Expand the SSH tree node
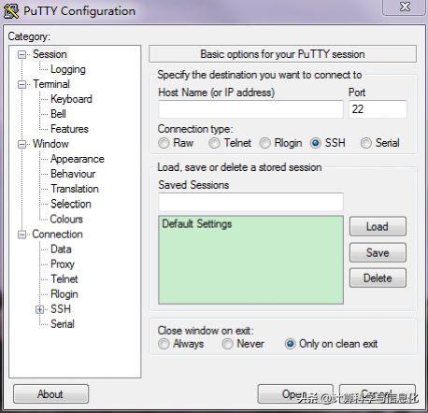428x413 pixels. 39,309
